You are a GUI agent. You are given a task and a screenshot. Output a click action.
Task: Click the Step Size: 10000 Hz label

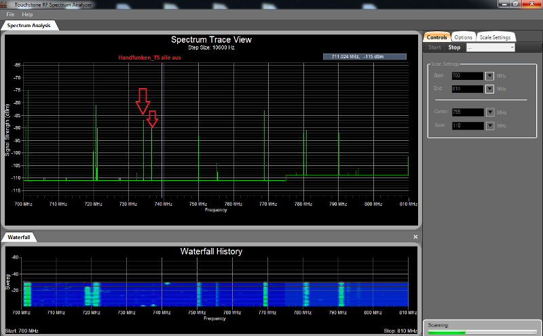(x=211, y=47)
